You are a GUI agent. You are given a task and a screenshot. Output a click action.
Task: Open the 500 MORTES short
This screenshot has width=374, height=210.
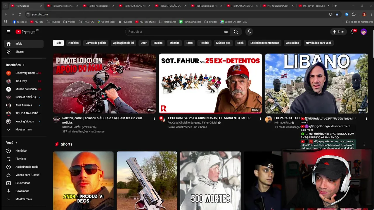click(210, 181)
